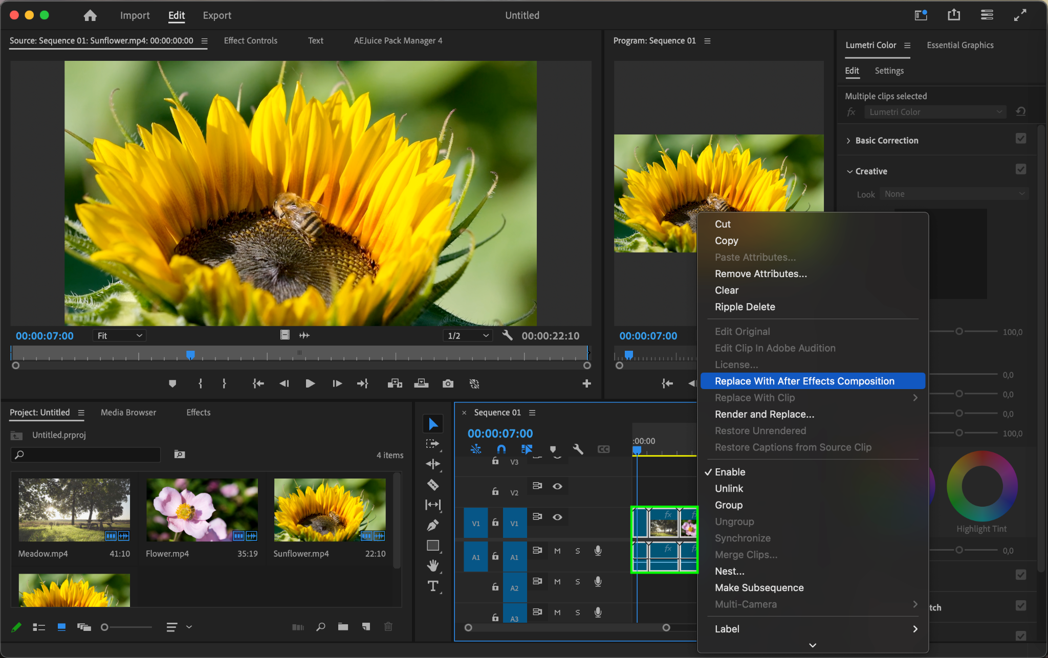Image resolution: width=1048 pixels, height=658 pixels.
Task: Click Render and Replace menu entry
Action: click(765, 414)
